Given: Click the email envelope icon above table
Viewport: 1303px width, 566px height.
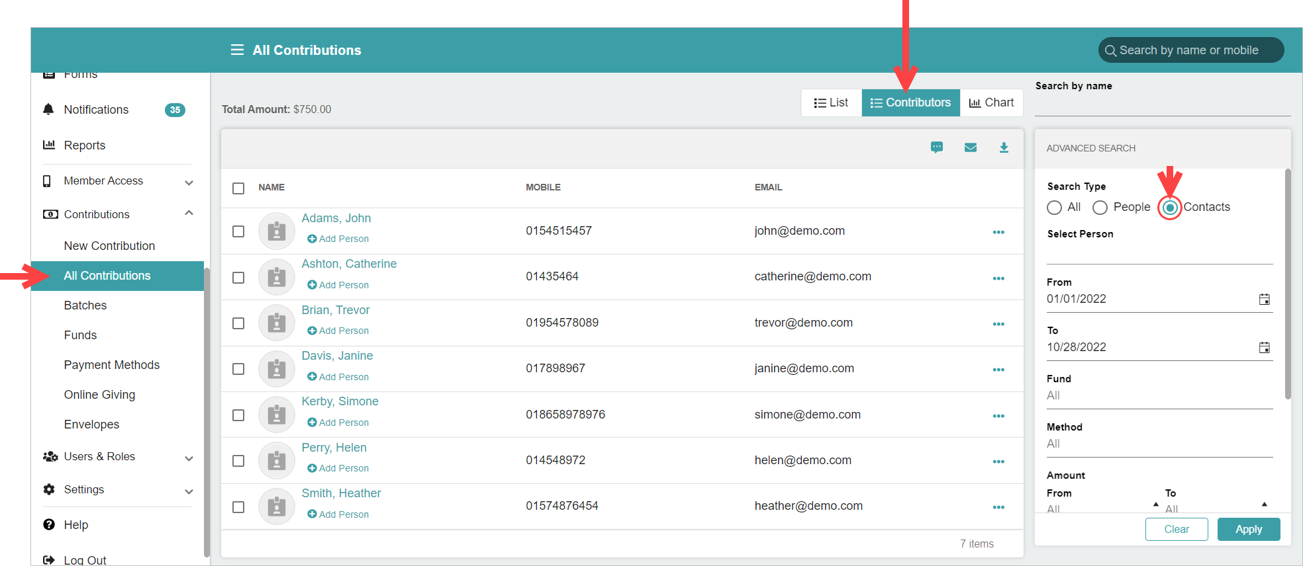Looking at the screenshot, I should 970,147.
